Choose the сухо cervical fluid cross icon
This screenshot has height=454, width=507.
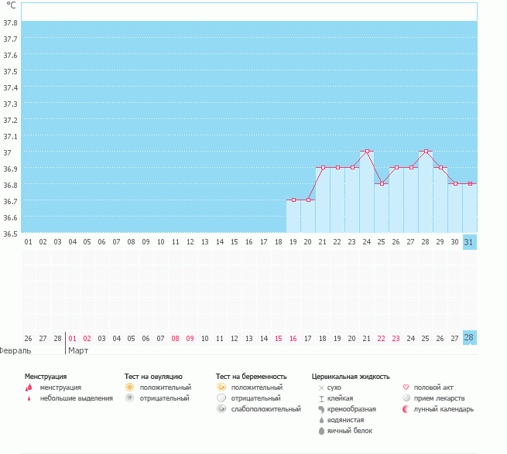(321, 387)
